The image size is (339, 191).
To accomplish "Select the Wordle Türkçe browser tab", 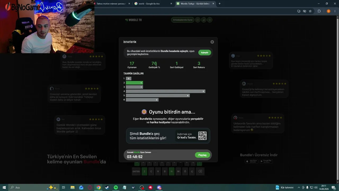I will (195, 4).
